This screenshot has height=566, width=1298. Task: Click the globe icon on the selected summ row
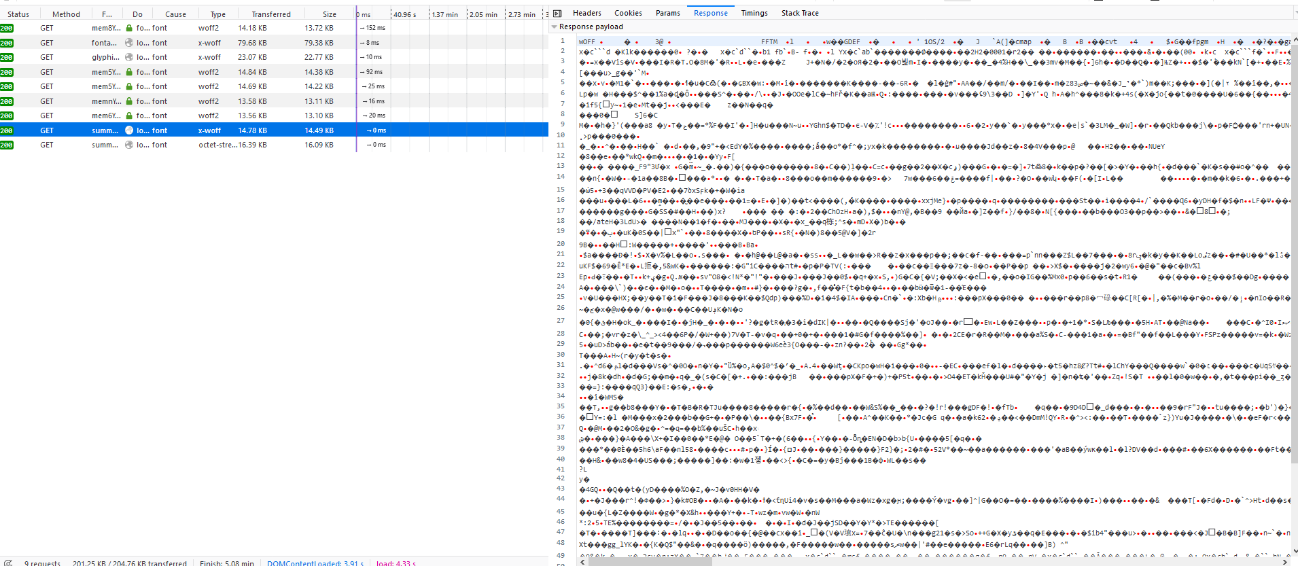129,130
